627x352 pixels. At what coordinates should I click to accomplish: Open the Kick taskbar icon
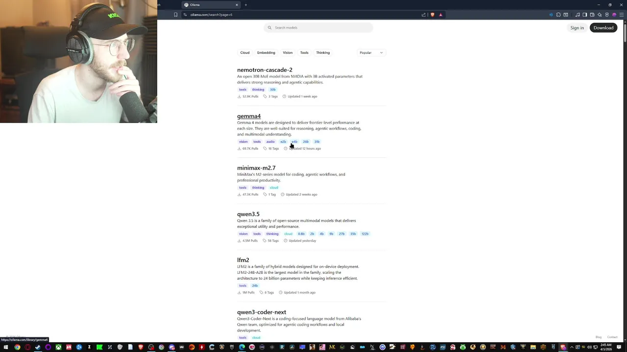pyautogui.click(x=99, y=347)
